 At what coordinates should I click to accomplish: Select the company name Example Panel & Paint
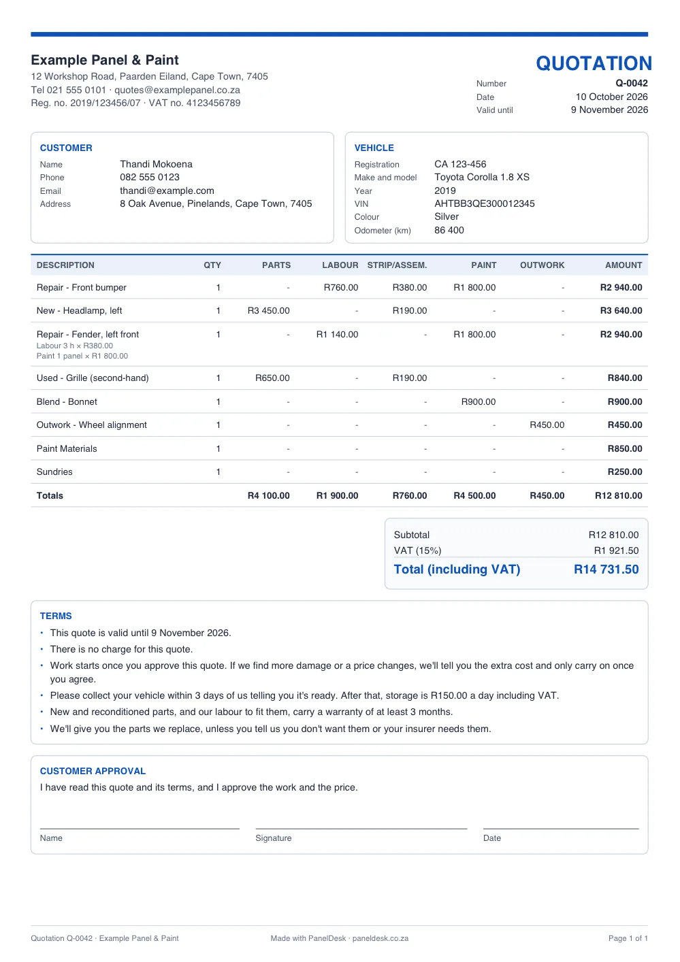click(105, 60)
